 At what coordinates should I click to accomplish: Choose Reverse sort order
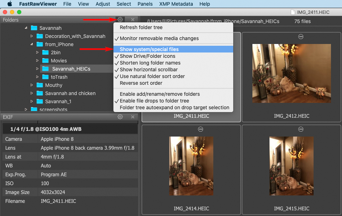pos(141,83)
